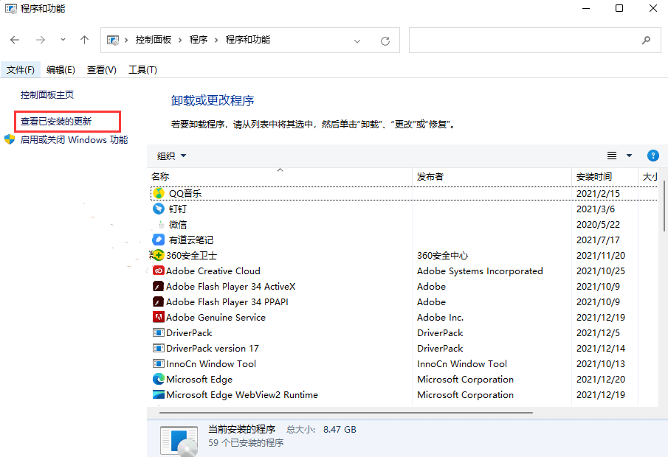Click the Help question mark icon
The image size is (668, 457).
652,156
